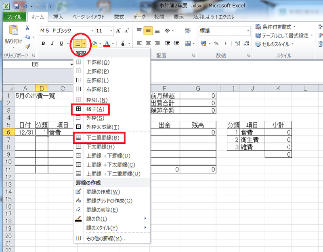Open the borders dropdown arrow

[84, 43]
